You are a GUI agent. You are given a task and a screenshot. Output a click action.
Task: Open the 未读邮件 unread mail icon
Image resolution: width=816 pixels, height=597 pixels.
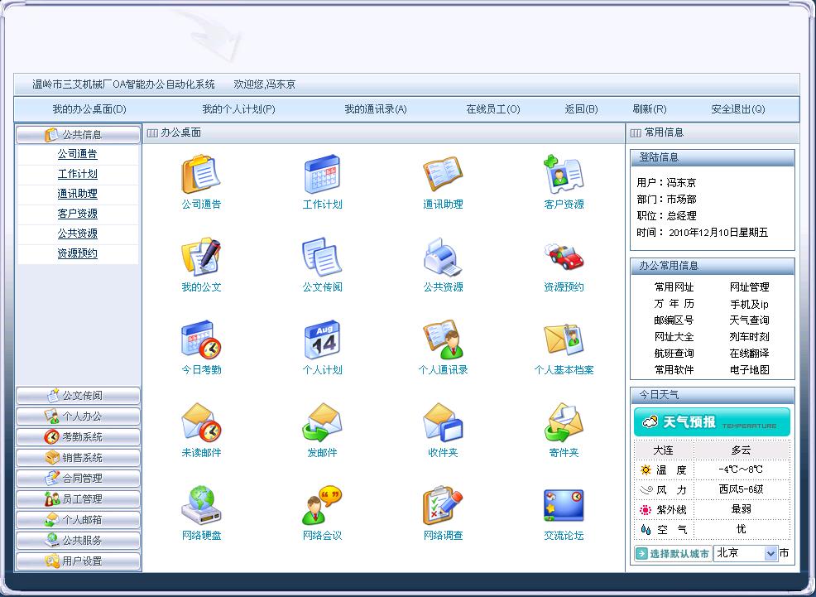point(201,423)
